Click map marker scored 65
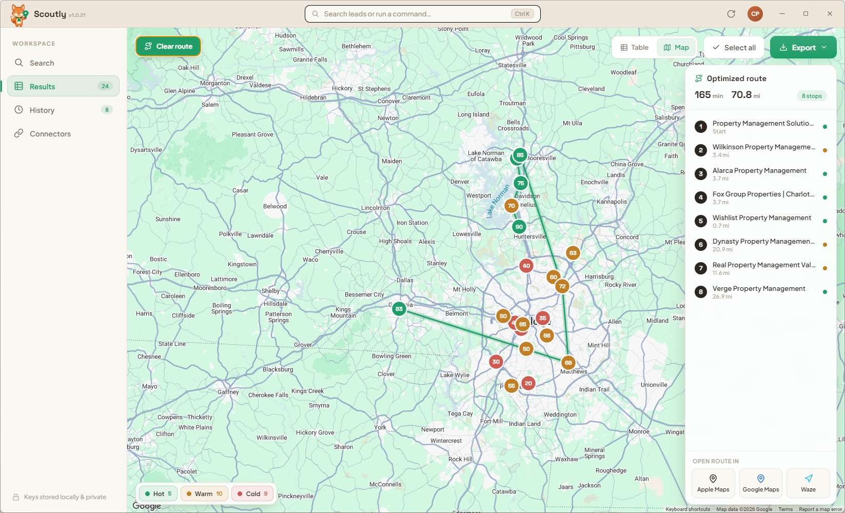 point(523,324)
